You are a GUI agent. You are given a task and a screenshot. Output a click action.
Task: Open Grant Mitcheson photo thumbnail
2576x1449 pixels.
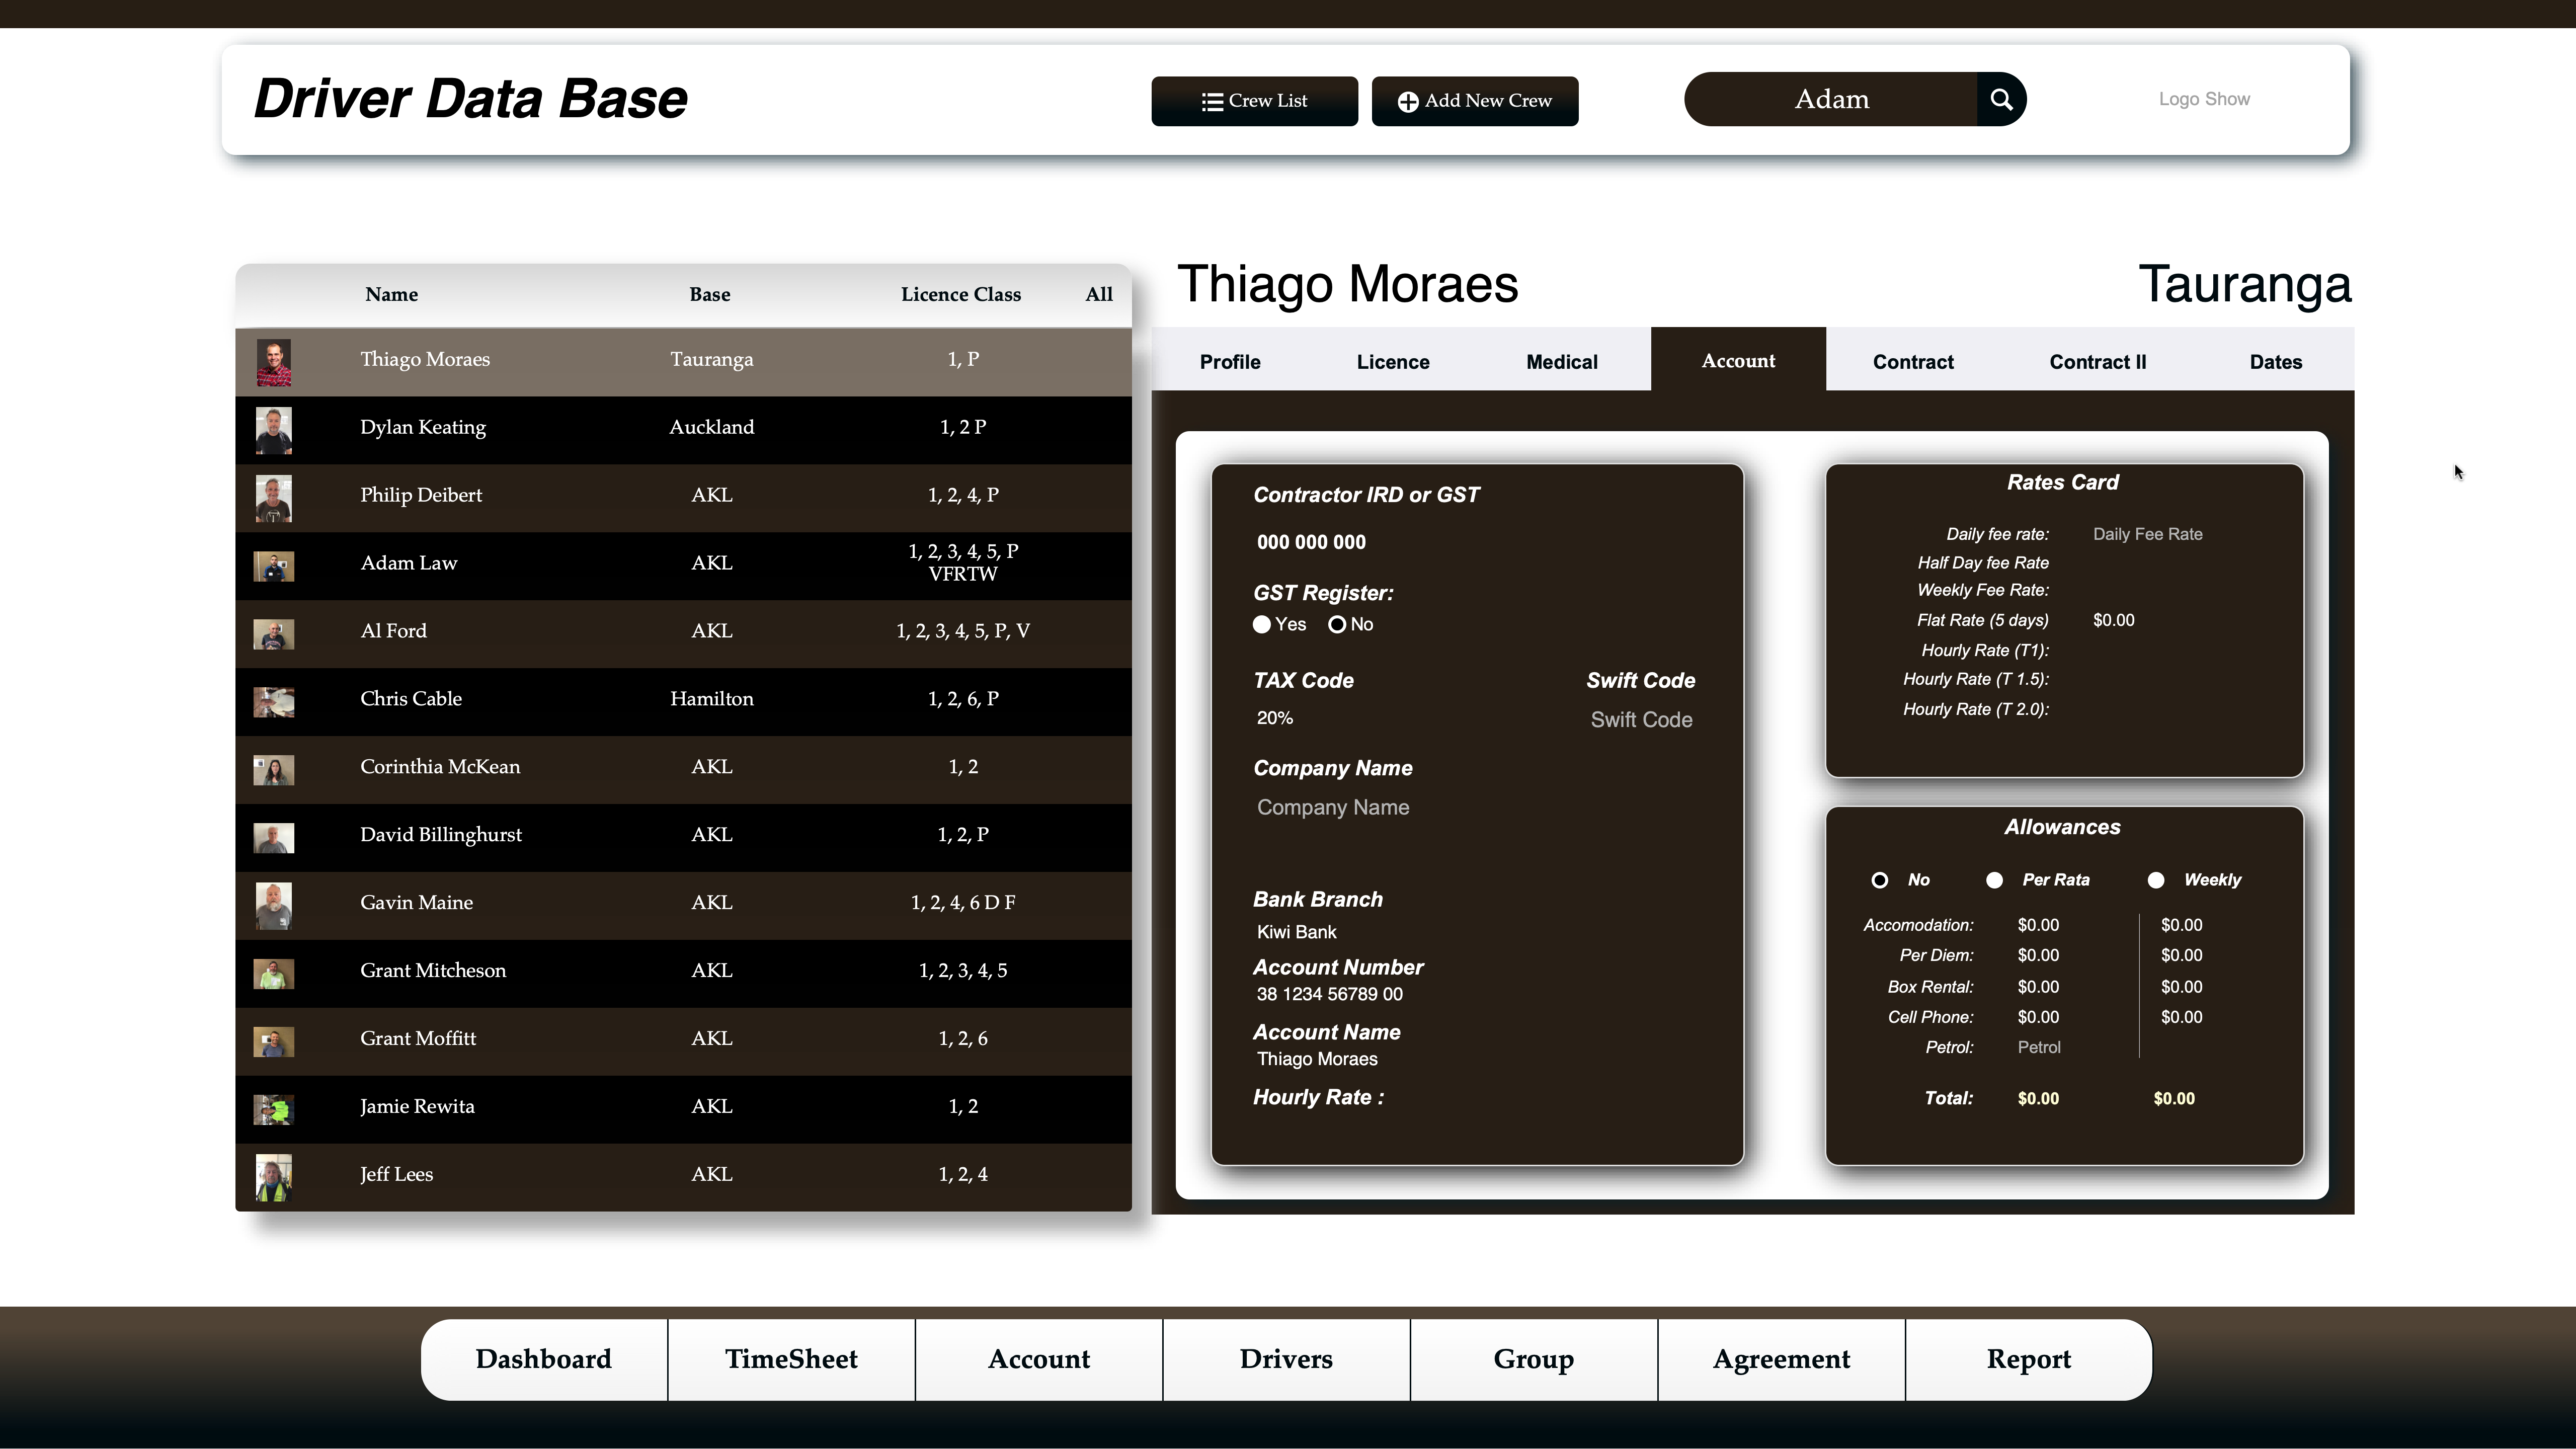[x=273, y=974]
